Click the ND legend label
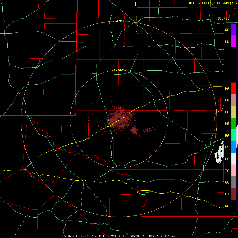This screenshot has height=238, width=238. (x=227, y=206)
